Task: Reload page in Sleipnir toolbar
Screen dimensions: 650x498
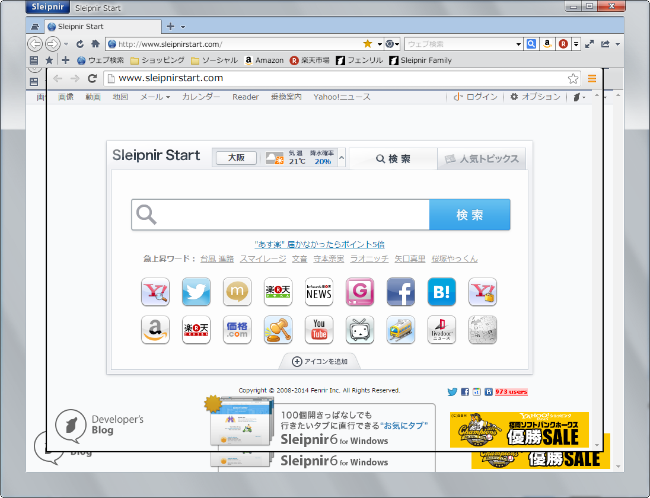Action: tap(80, 43)
